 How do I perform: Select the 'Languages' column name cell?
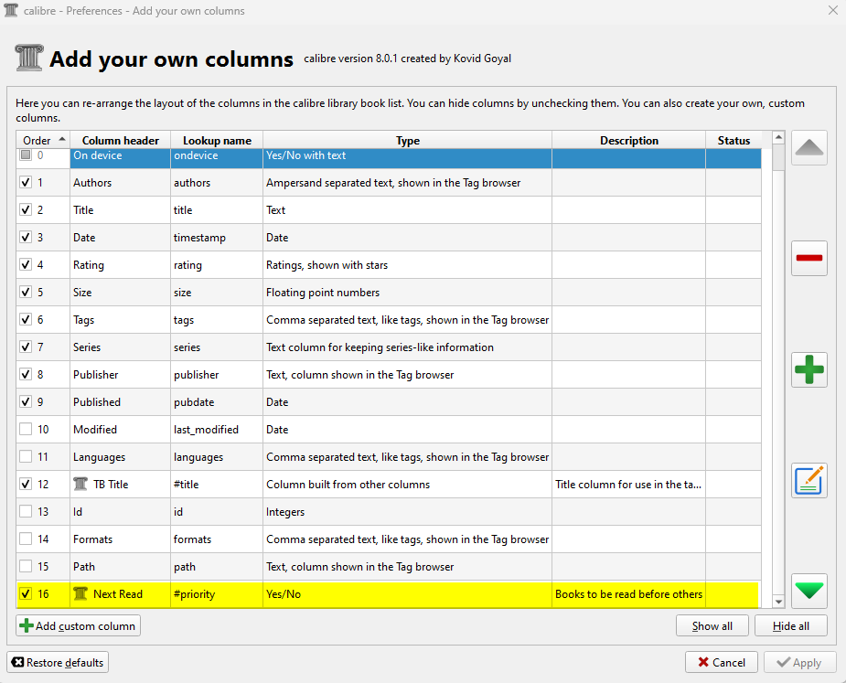point(121,457)
